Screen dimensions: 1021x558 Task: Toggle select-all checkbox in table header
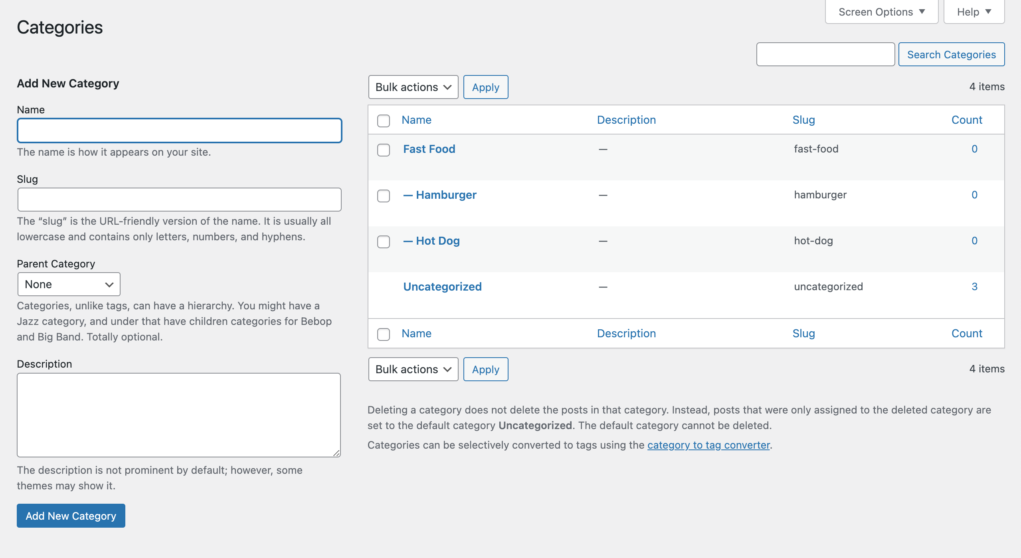click(383, 121)
